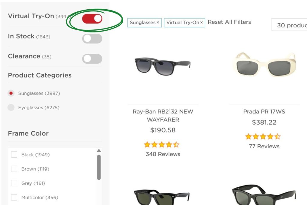Enable the In Stock filter toggle
This screenshot has width=307, height=205.
92,39
